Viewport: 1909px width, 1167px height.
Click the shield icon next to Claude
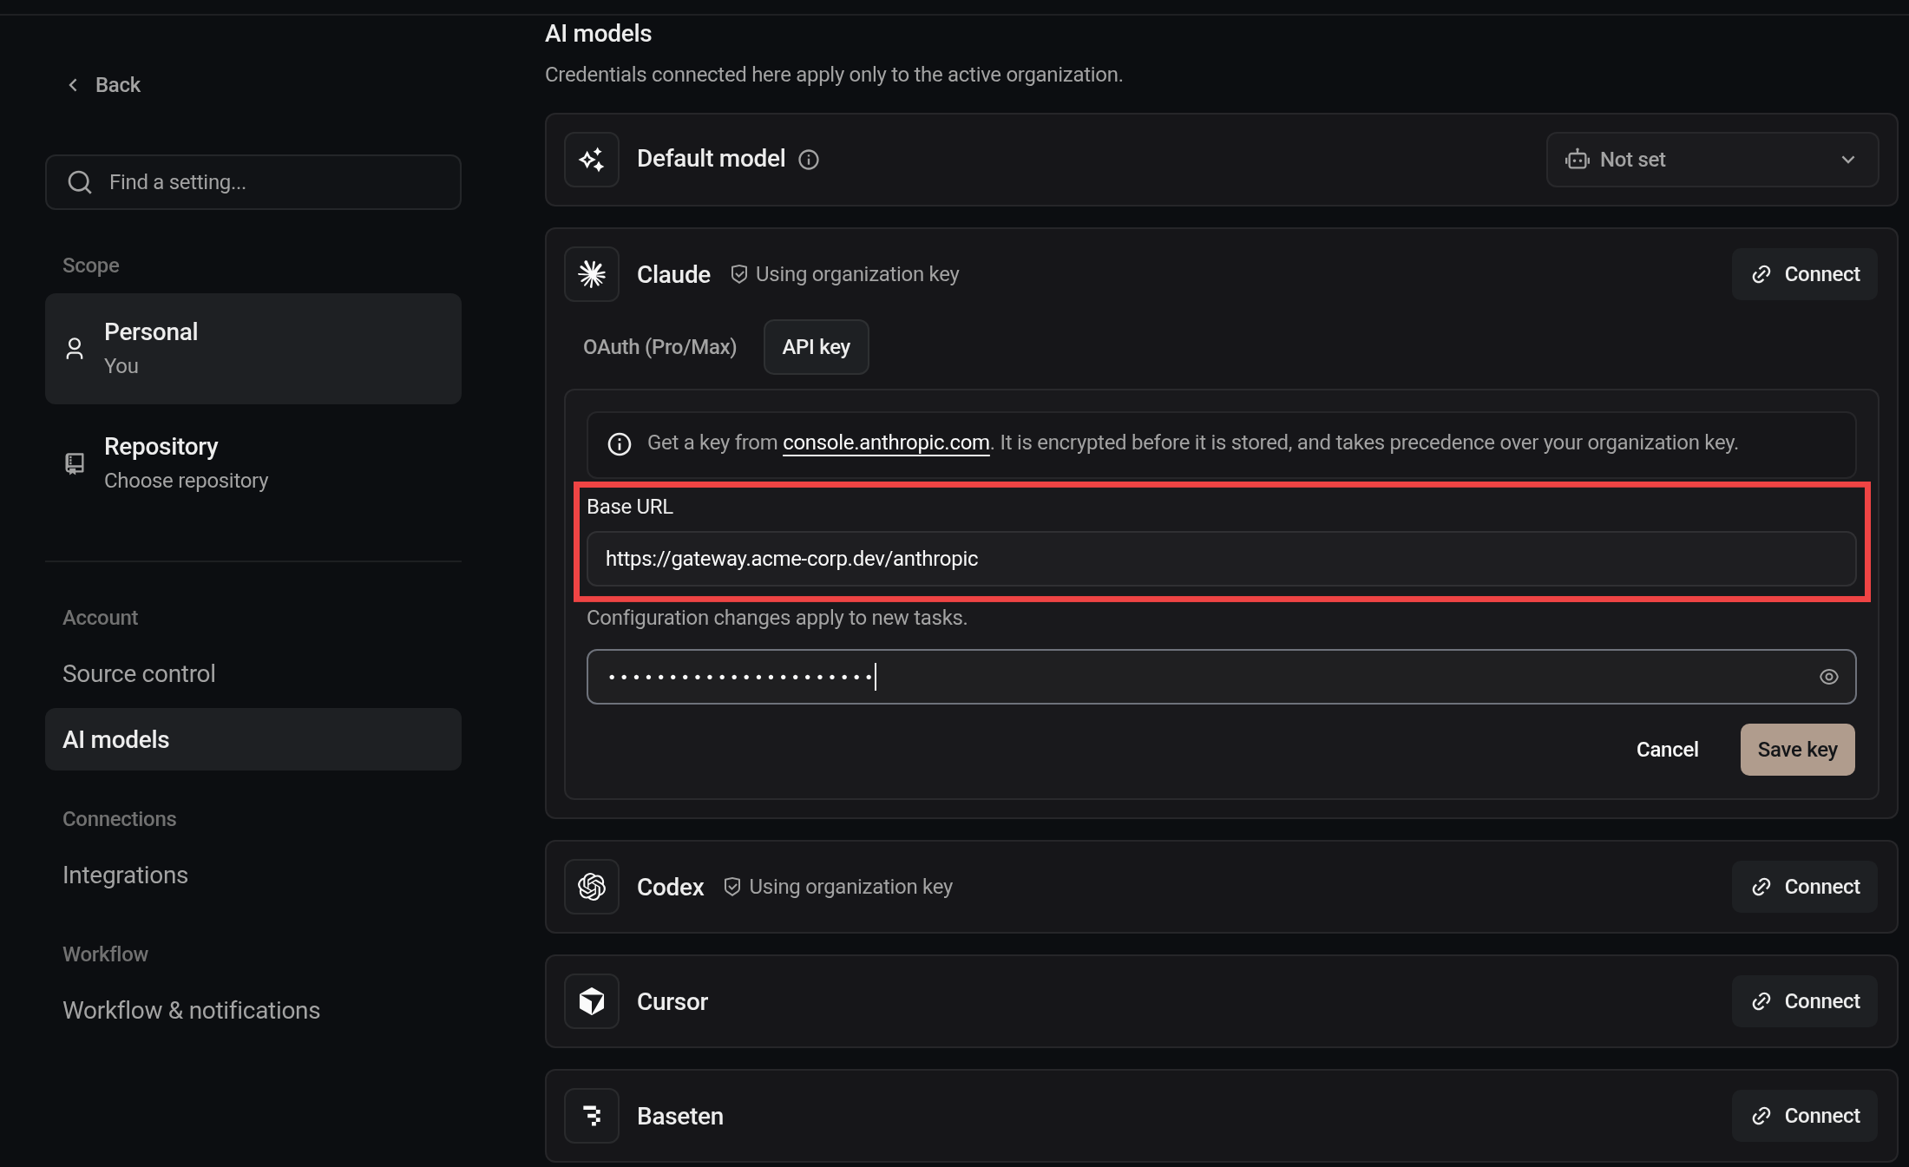click(738, 274)
